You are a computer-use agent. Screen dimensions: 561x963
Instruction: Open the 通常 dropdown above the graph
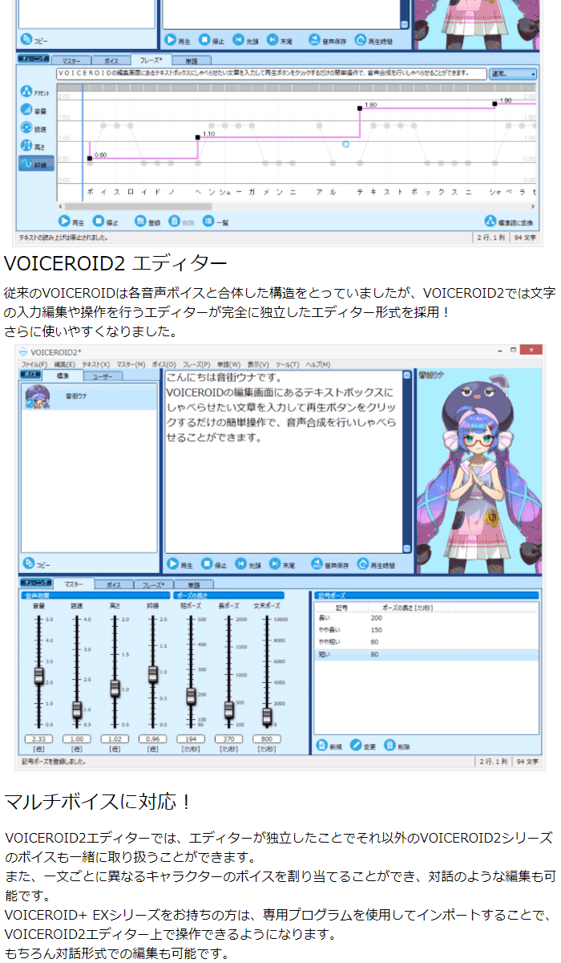(513, 74)
